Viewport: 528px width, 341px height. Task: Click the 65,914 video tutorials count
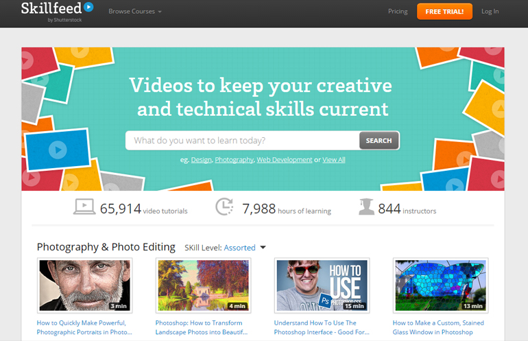tap(144, 209)
